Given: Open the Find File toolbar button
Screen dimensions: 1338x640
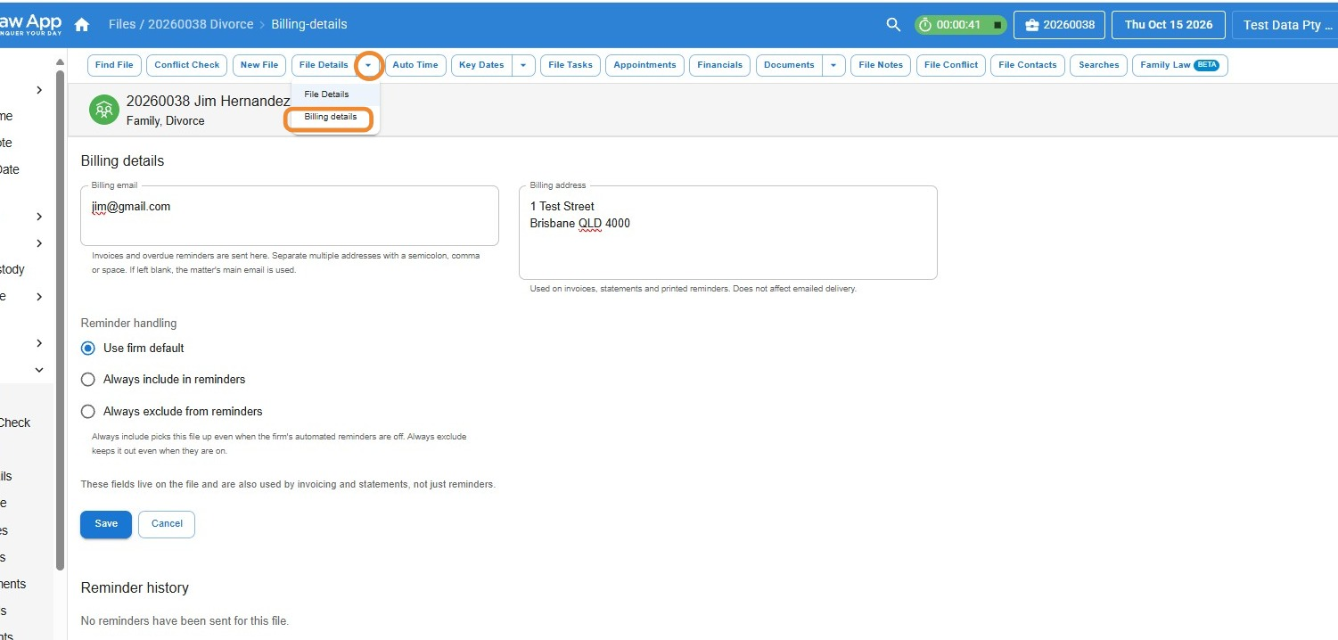Looking at the screenshot, I should 114,65.
